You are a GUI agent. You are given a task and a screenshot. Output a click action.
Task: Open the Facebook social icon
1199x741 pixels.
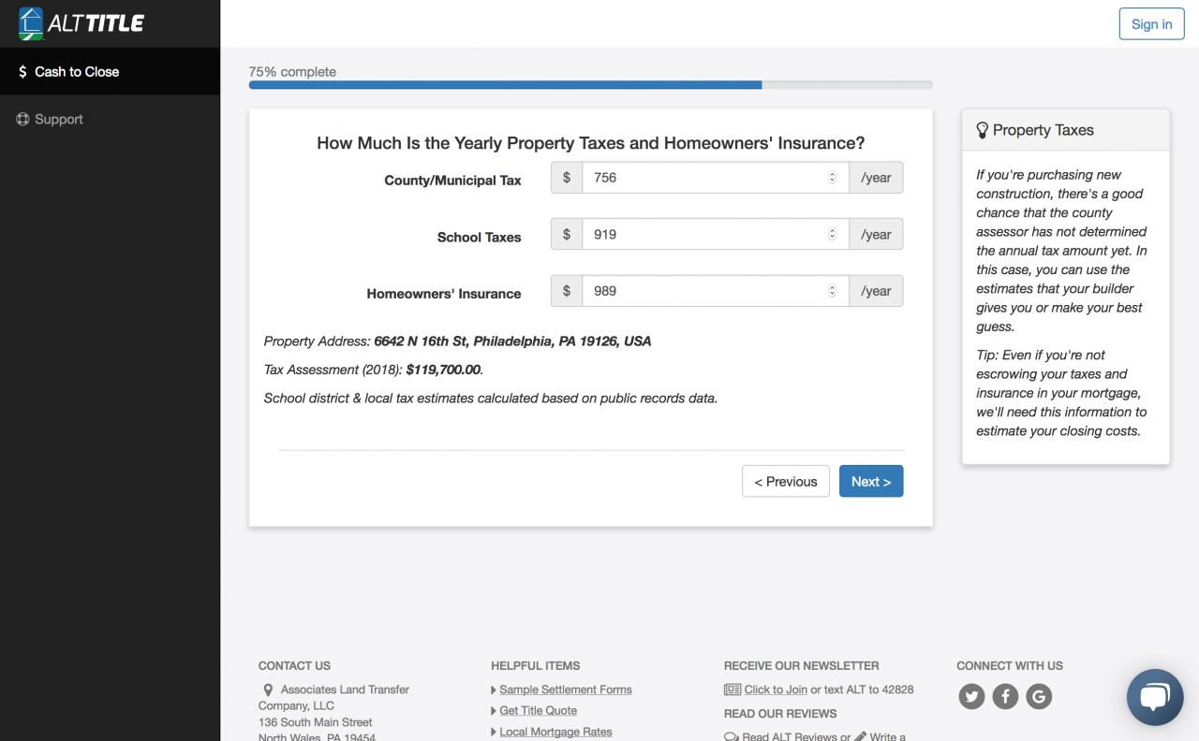coord(1005,696)
